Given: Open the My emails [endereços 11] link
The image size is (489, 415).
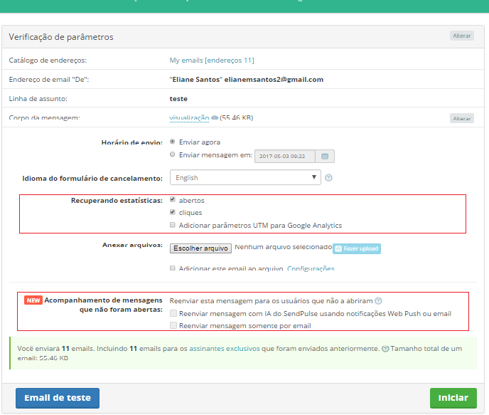Looking at the screenshot, I should (x=212, y=61).
